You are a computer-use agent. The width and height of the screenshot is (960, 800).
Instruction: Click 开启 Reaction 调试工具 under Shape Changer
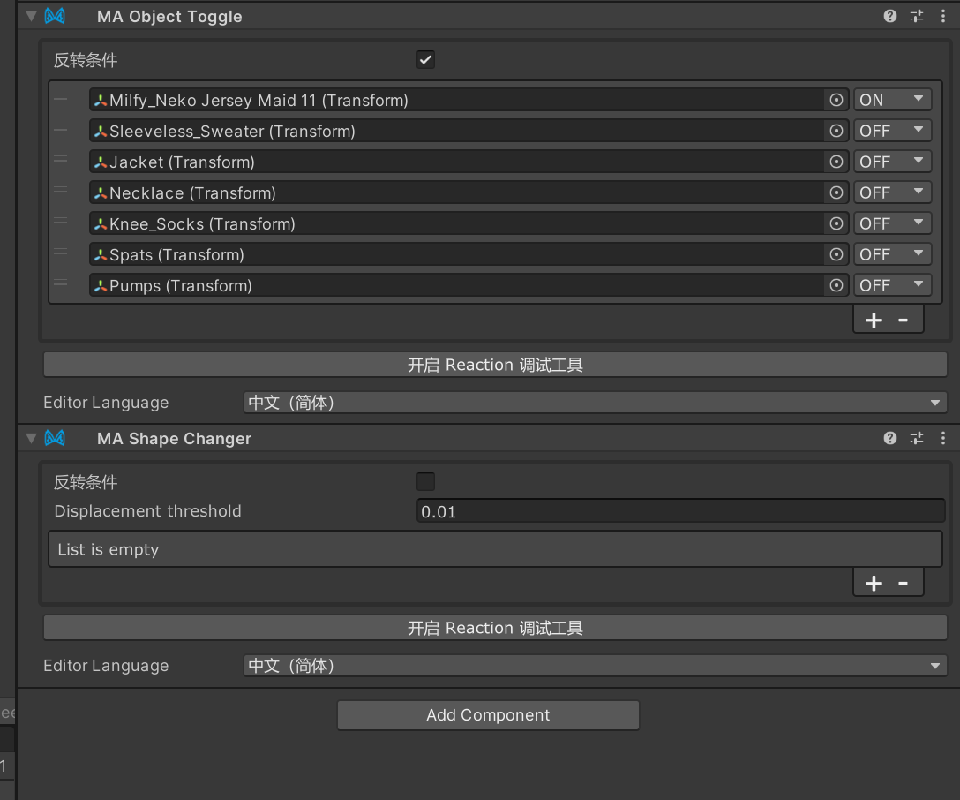point(495,628)
